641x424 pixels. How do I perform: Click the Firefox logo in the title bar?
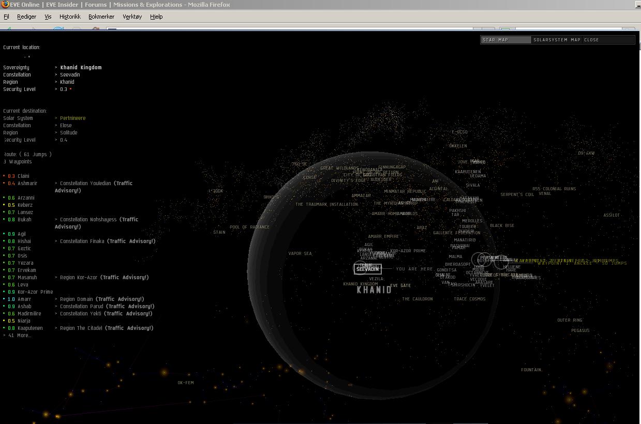coord(5,4)
